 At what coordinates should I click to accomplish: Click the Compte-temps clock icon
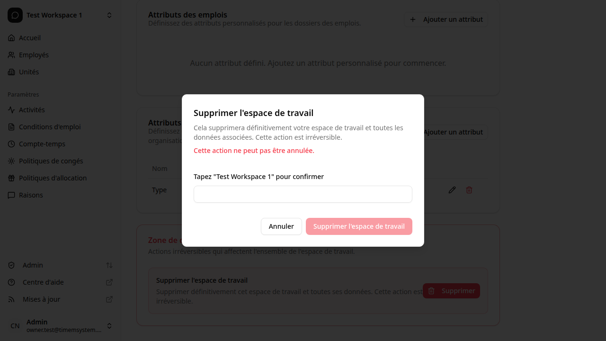pos(11,144)
